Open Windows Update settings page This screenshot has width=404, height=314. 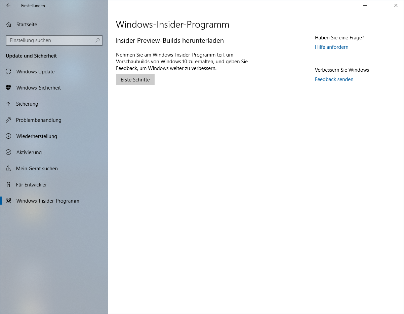tap(54, 72)
